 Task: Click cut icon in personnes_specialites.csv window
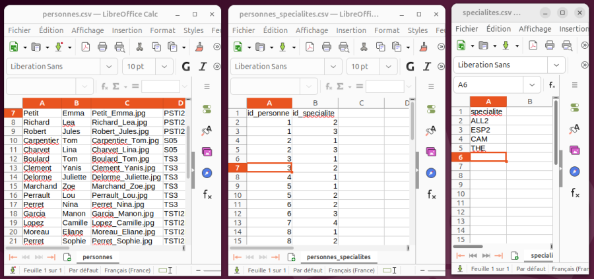(364, 47)
